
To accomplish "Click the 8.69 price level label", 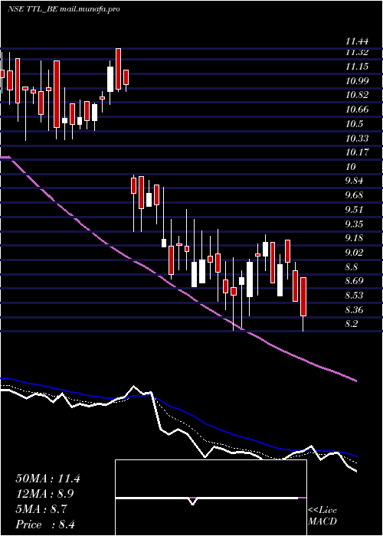I will coord(354,281).
